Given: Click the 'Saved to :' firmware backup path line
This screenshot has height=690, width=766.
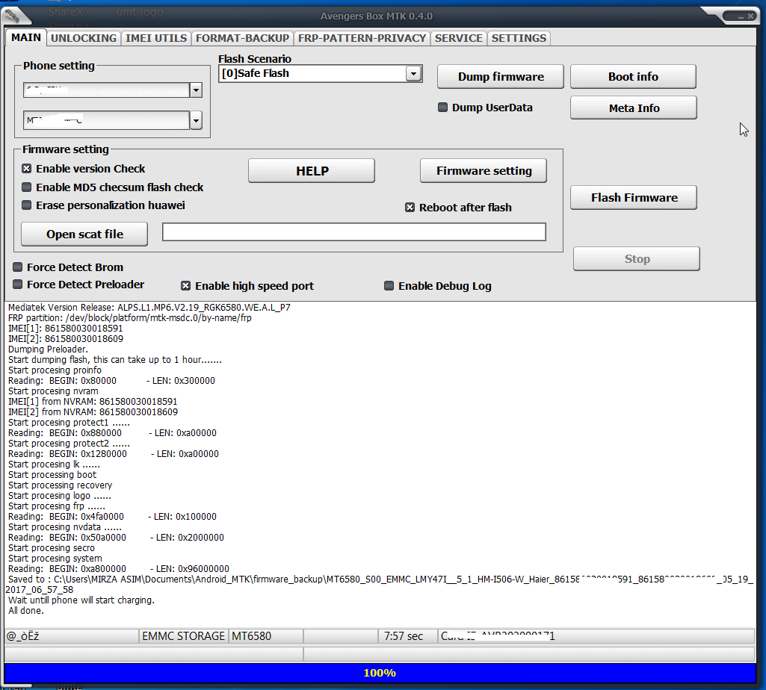Looking at the screenshot, I should tap(380, 584).
